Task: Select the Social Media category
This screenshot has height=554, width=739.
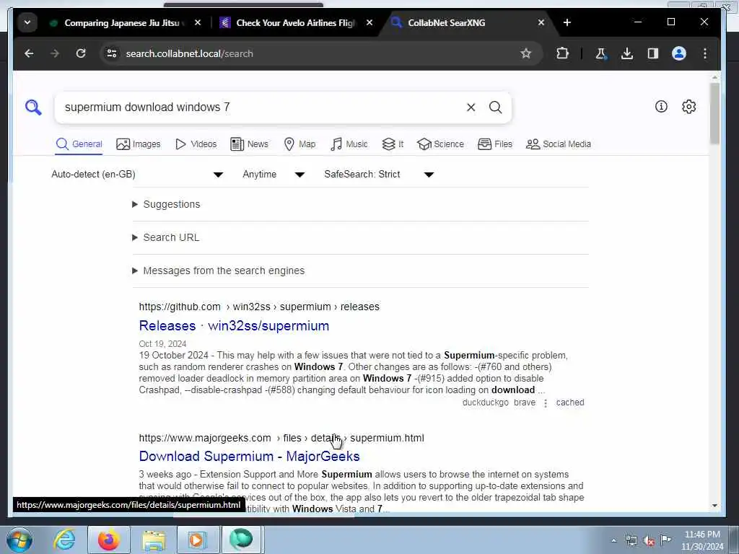Action: tap(559, 144)
